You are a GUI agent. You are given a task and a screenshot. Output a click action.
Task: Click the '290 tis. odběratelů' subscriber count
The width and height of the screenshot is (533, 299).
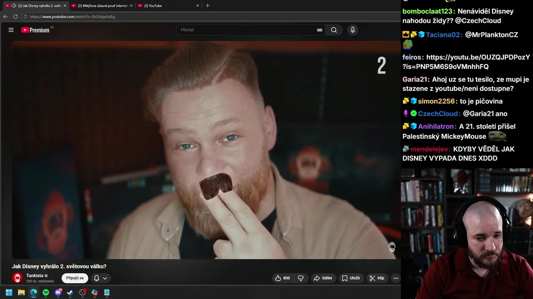pos(40,282)
